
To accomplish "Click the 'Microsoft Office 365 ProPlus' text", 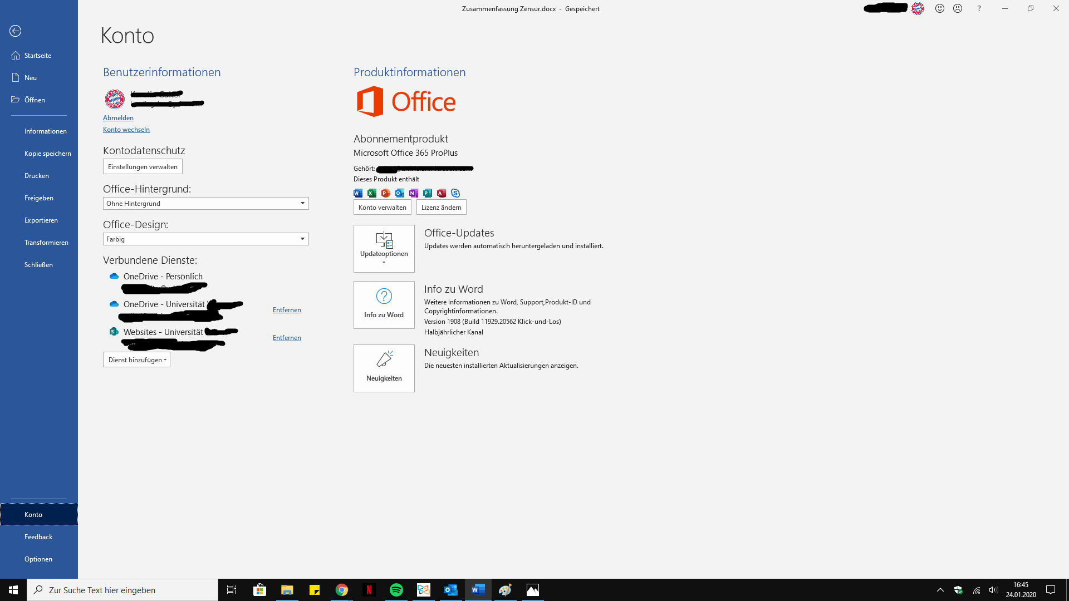I will (x=405, y=153).
